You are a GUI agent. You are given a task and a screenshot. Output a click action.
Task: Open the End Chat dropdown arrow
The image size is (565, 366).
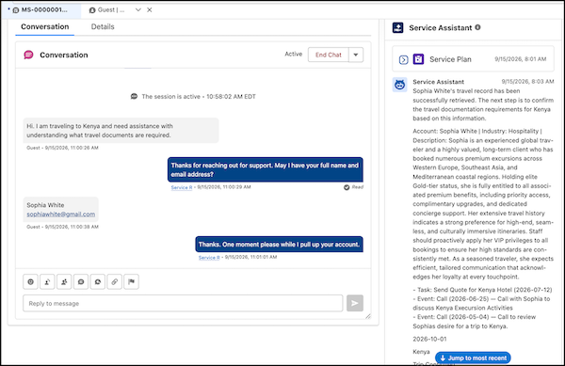coord(356,56)
